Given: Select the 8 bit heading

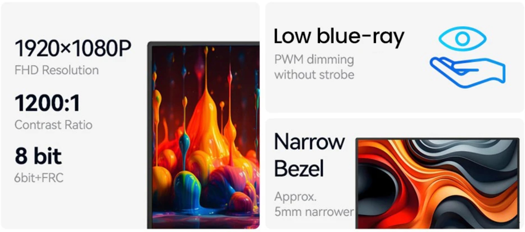Looking at the screenshot, I should [38, 156].
